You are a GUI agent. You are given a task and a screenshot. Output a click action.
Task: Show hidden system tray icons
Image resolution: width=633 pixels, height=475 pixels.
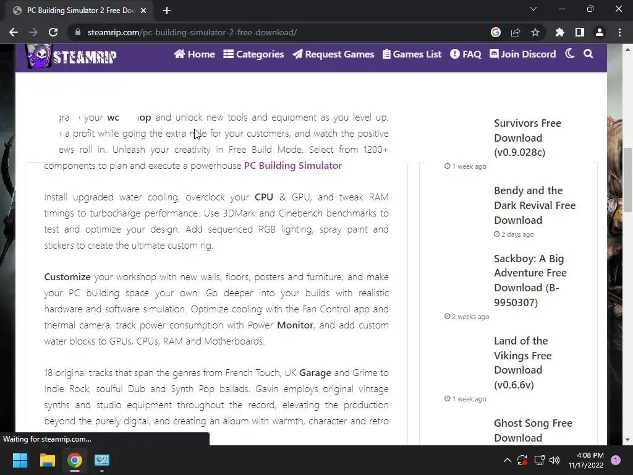point(508,460)
